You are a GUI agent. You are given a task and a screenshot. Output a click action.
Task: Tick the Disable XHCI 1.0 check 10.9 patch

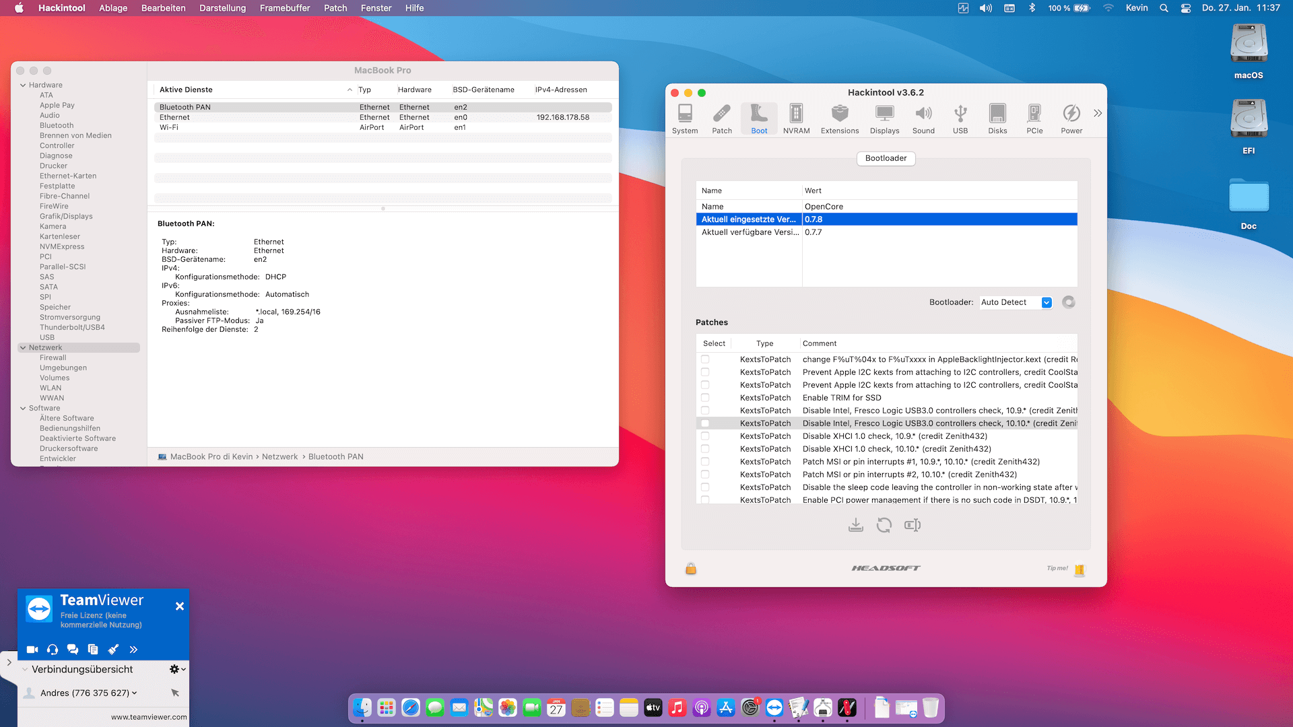click(705, 436)
